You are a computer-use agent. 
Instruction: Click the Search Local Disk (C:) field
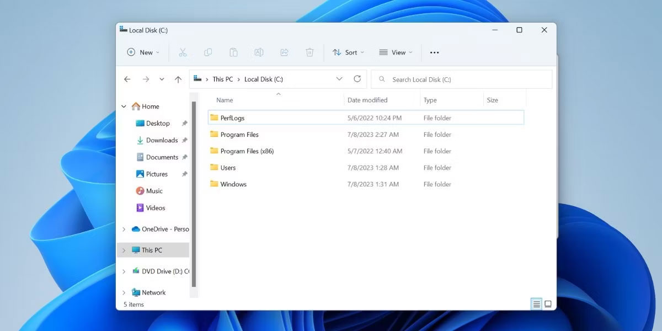point(469,79)
